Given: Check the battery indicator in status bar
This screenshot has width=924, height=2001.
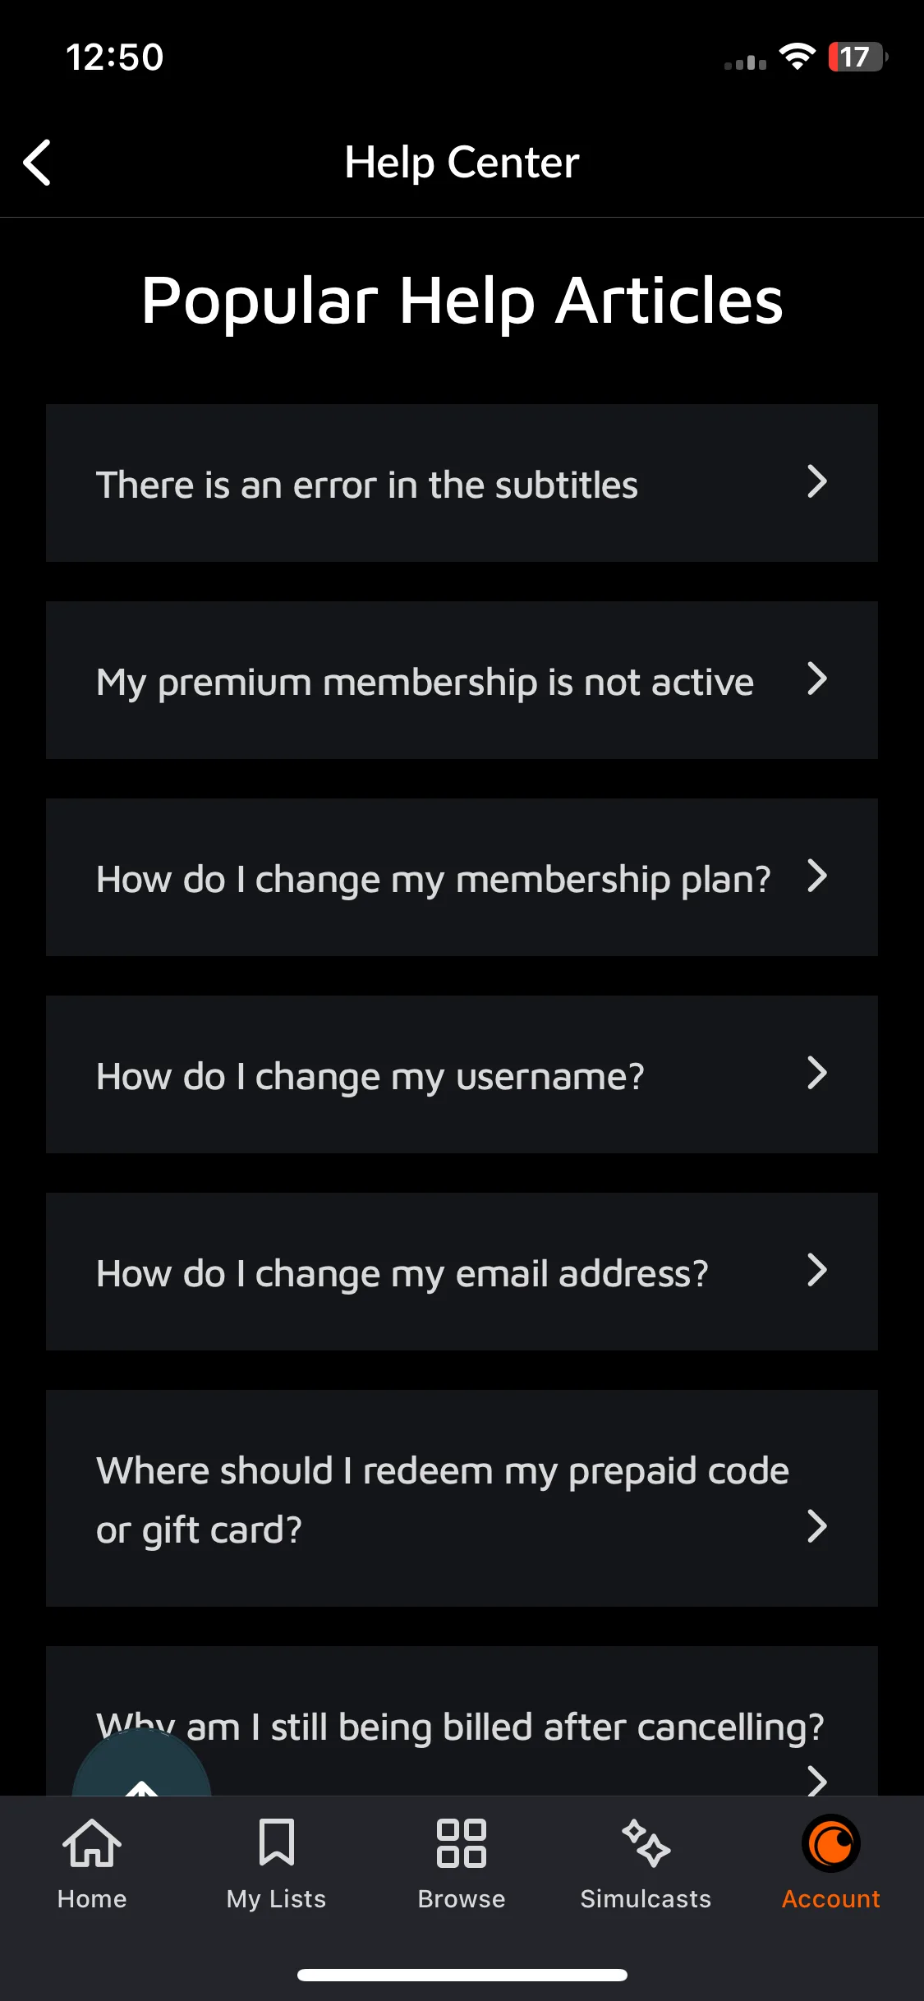Looking at the screenshot, I should coord(857,57).
